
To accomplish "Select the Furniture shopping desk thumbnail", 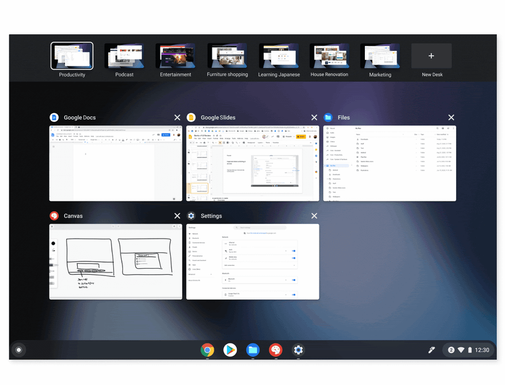I will 227,55.
